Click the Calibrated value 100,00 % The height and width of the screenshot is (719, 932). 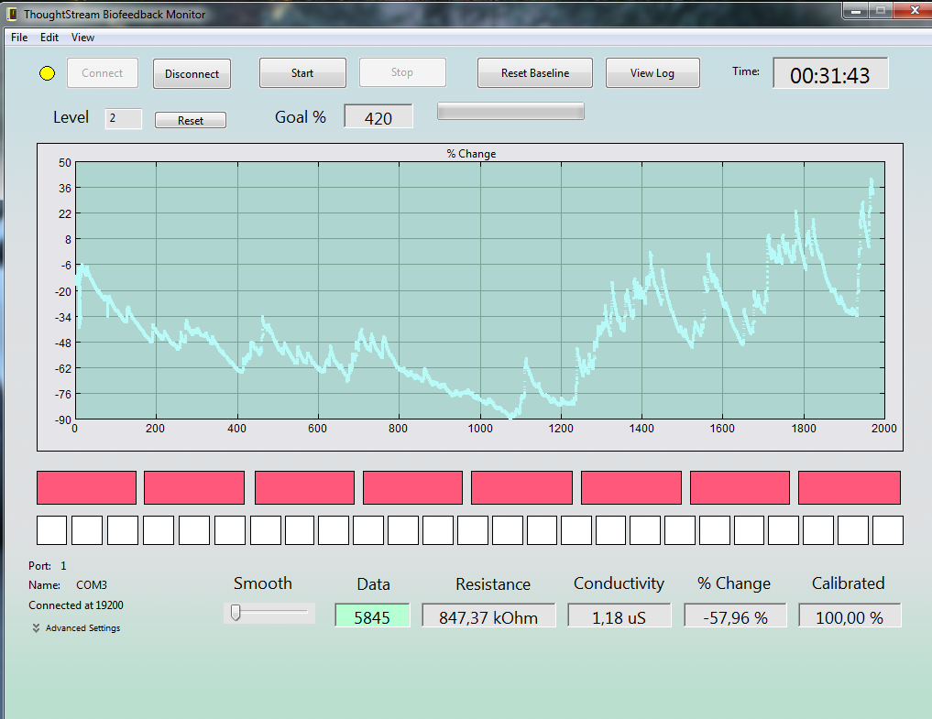coord(850,616)
